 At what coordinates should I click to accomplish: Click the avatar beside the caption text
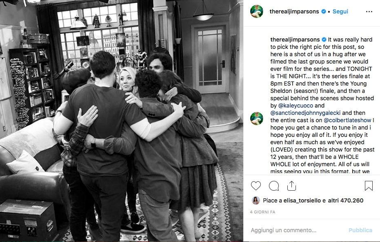pyautogui.click(x=257, y=118)
